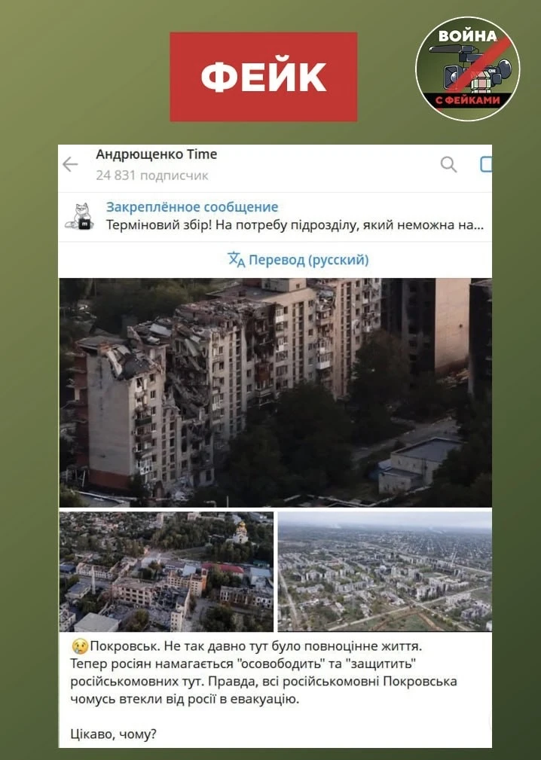Image resolution: width=541 pixels, height=760 pixels.
Task: Click the post text mentioning Покровськ
Action: tap(264, 673)
